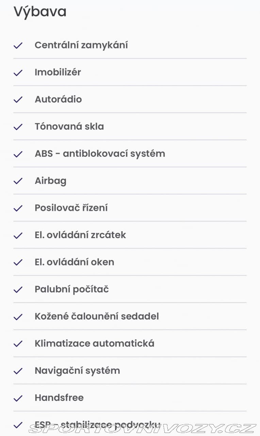Click checkmark for El. ovládání oken
Viewport: 260px width, 436px height.
coord(18,262)
